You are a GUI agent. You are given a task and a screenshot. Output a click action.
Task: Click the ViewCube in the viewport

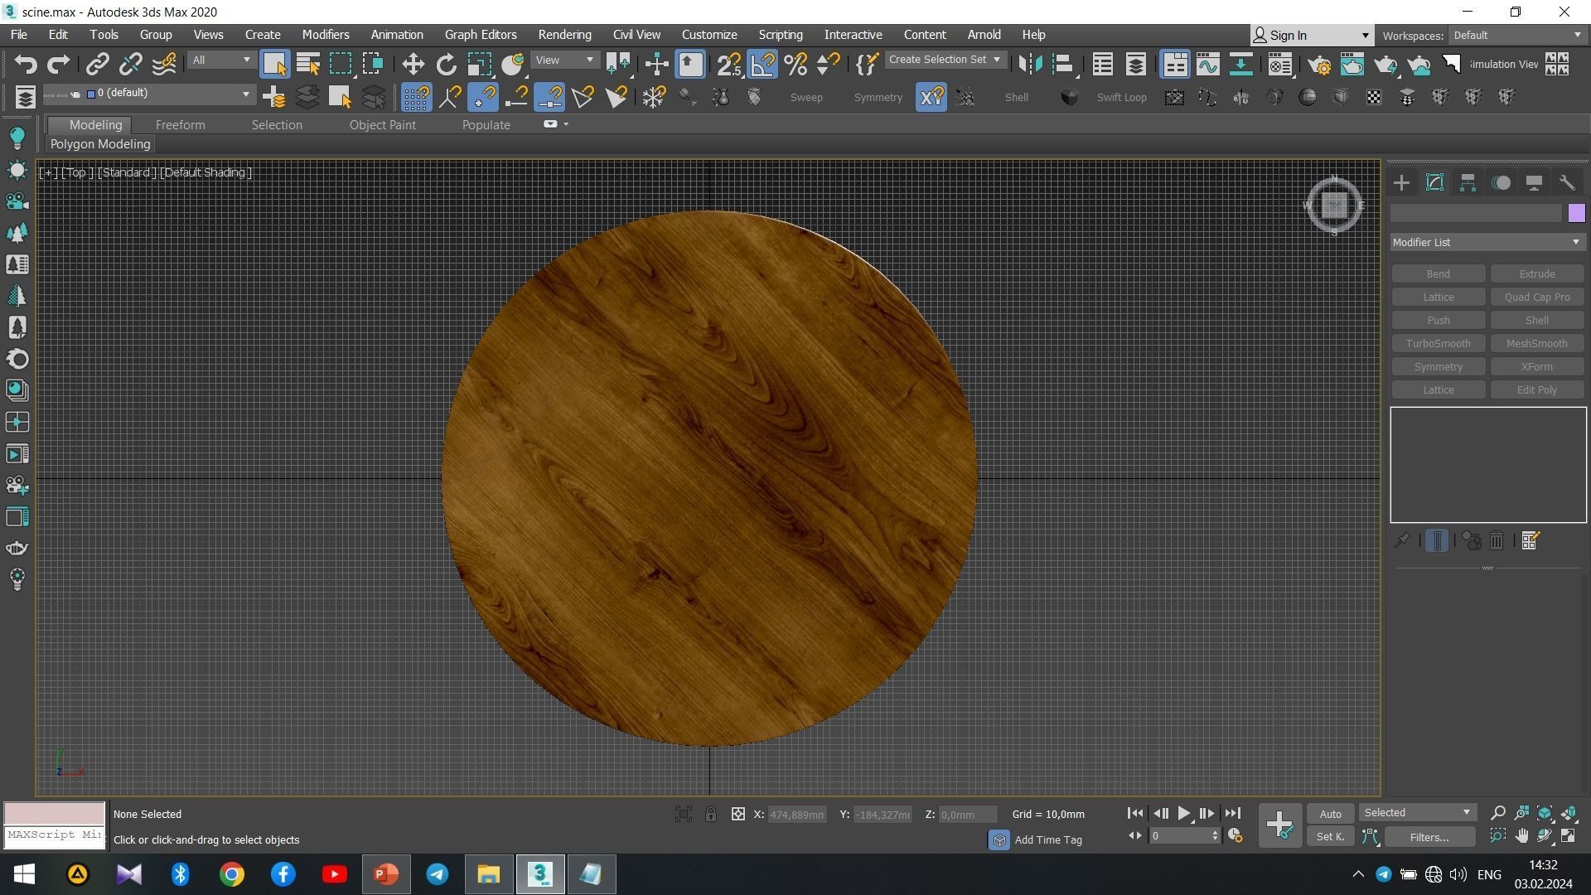pyautogui.click(x=1334, y=205)
